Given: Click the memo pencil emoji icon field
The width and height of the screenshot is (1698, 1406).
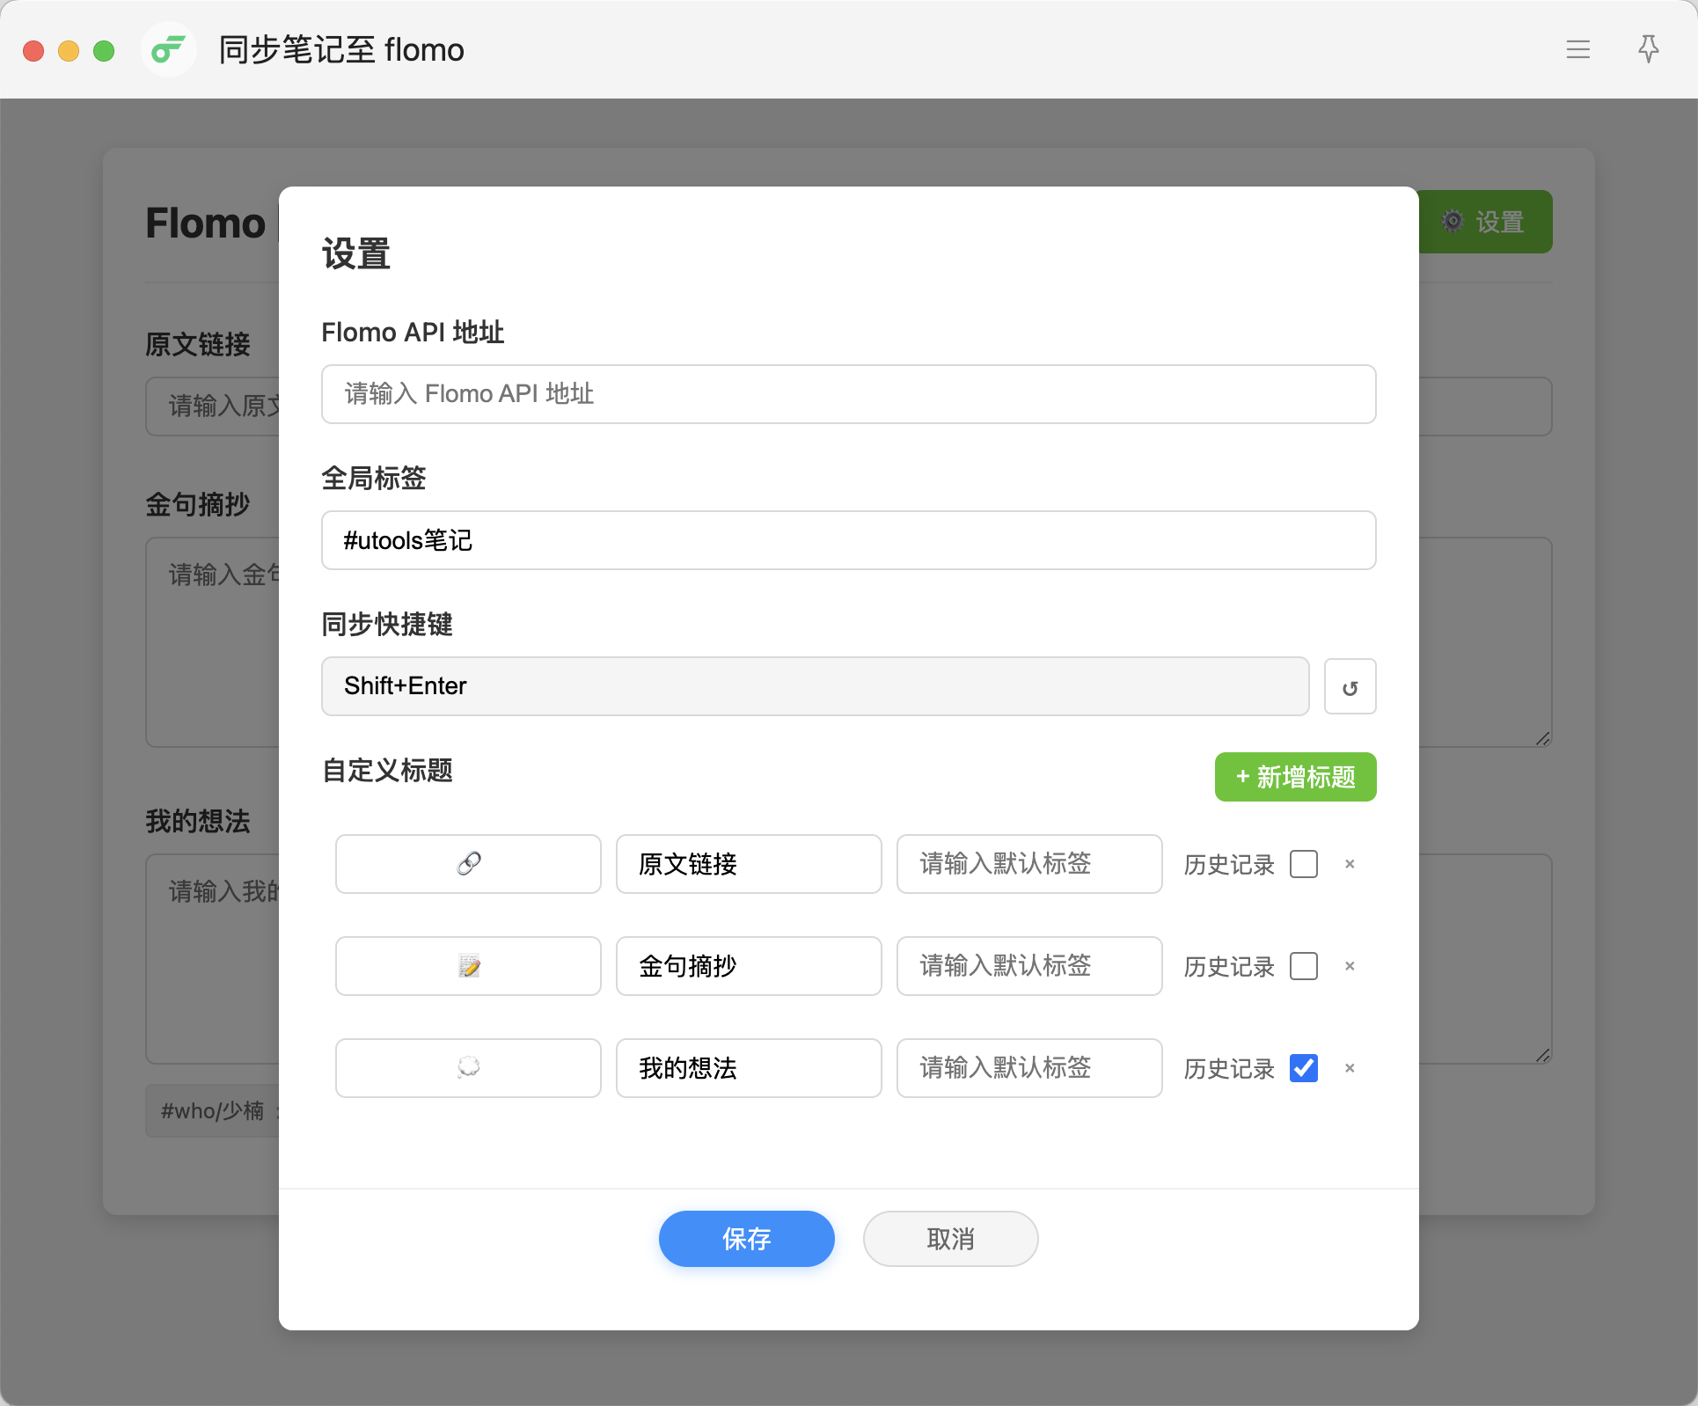Looking at the screenshot, I should [x=468, y=966].
